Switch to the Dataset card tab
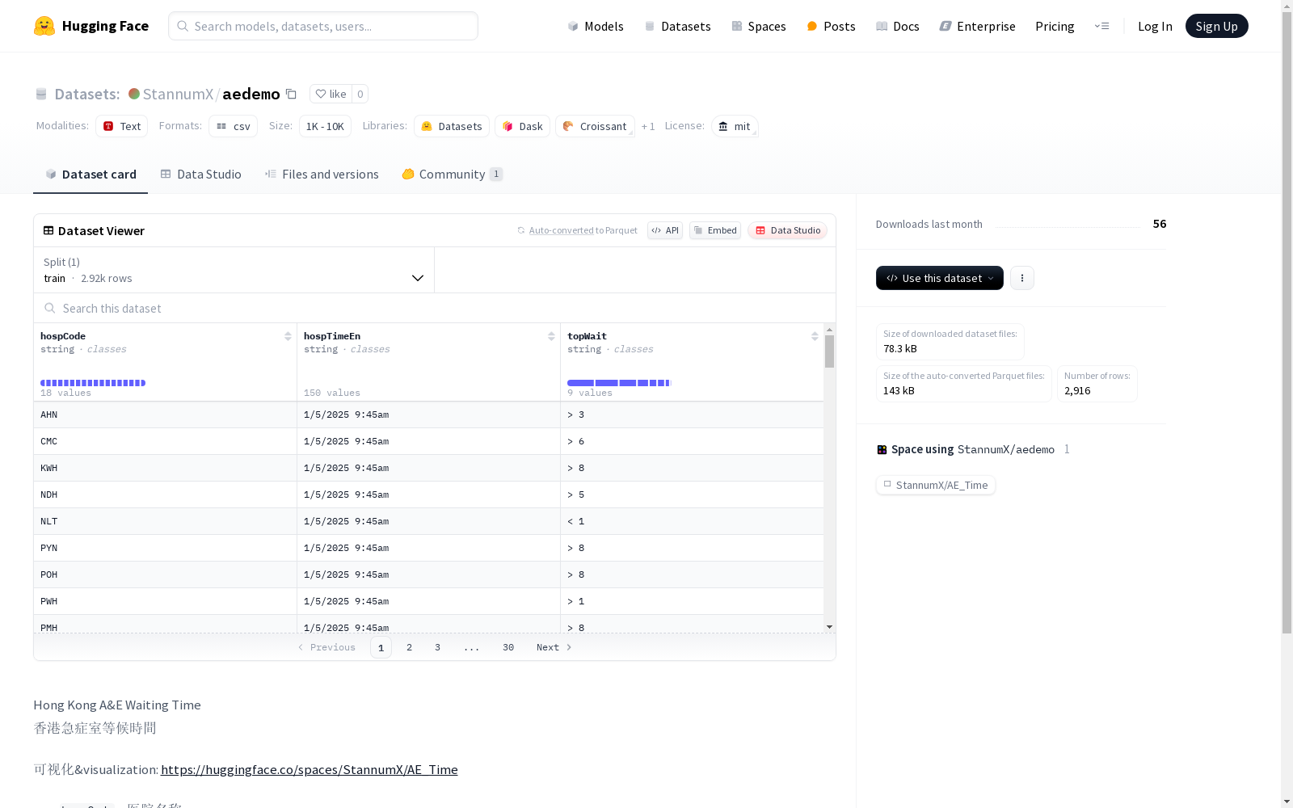1293x808 pixels. coord(91,174)
